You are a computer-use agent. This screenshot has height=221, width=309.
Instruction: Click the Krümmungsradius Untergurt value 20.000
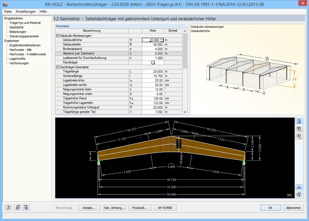[153, 108]
